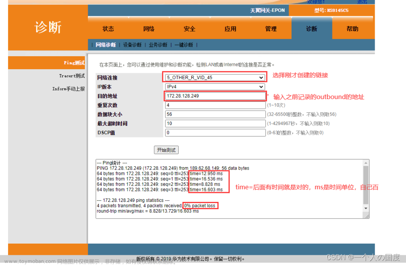Expand the IP版本 dropdown
Viewport: 406px width, 265px height.
tap(215, 87)
